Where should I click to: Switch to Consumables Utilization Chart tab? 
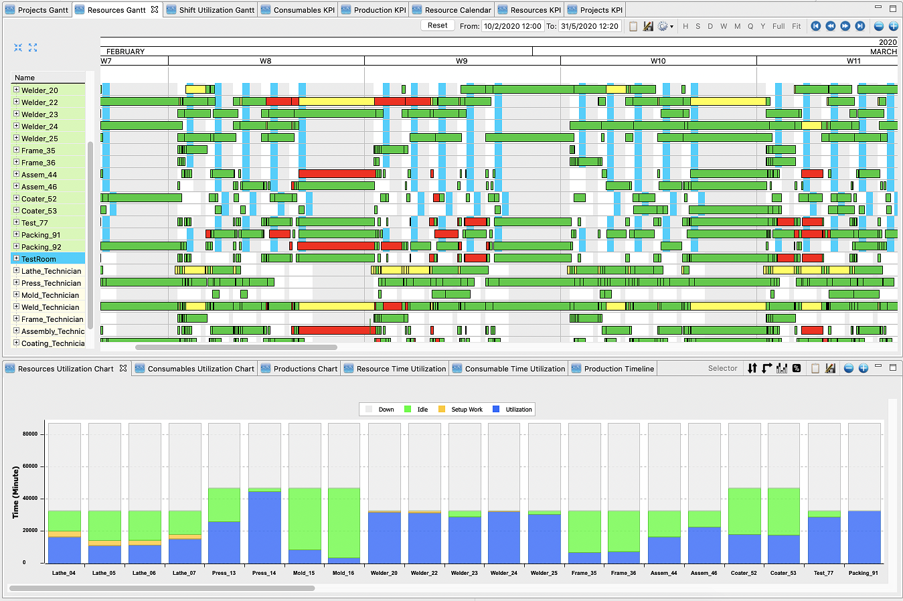click(x=194, y=369)
